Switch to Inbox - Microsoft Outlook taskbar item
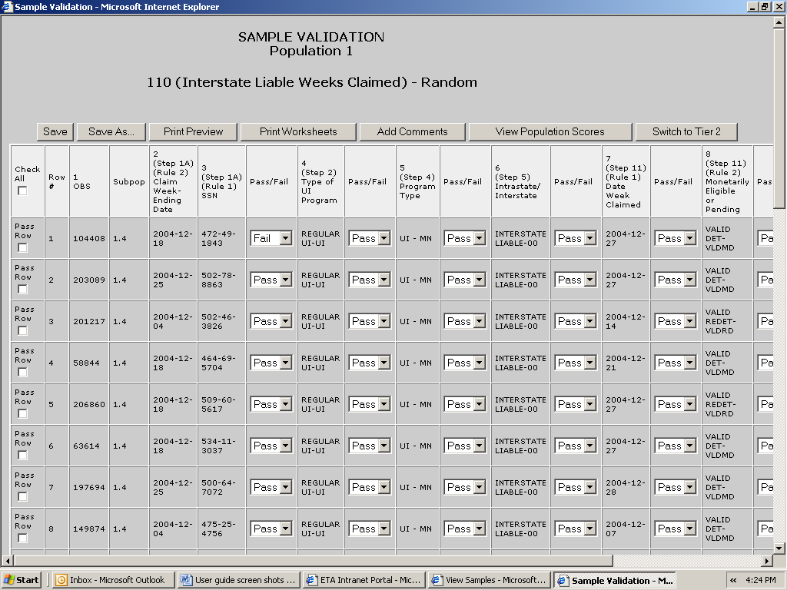 [x=111, y=580]
